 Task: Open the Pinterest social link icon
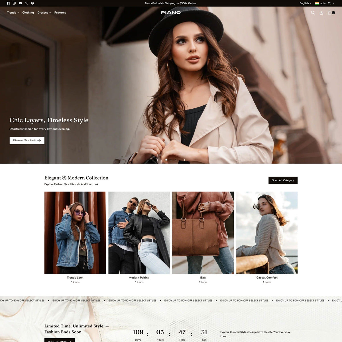tap(32, 3)
